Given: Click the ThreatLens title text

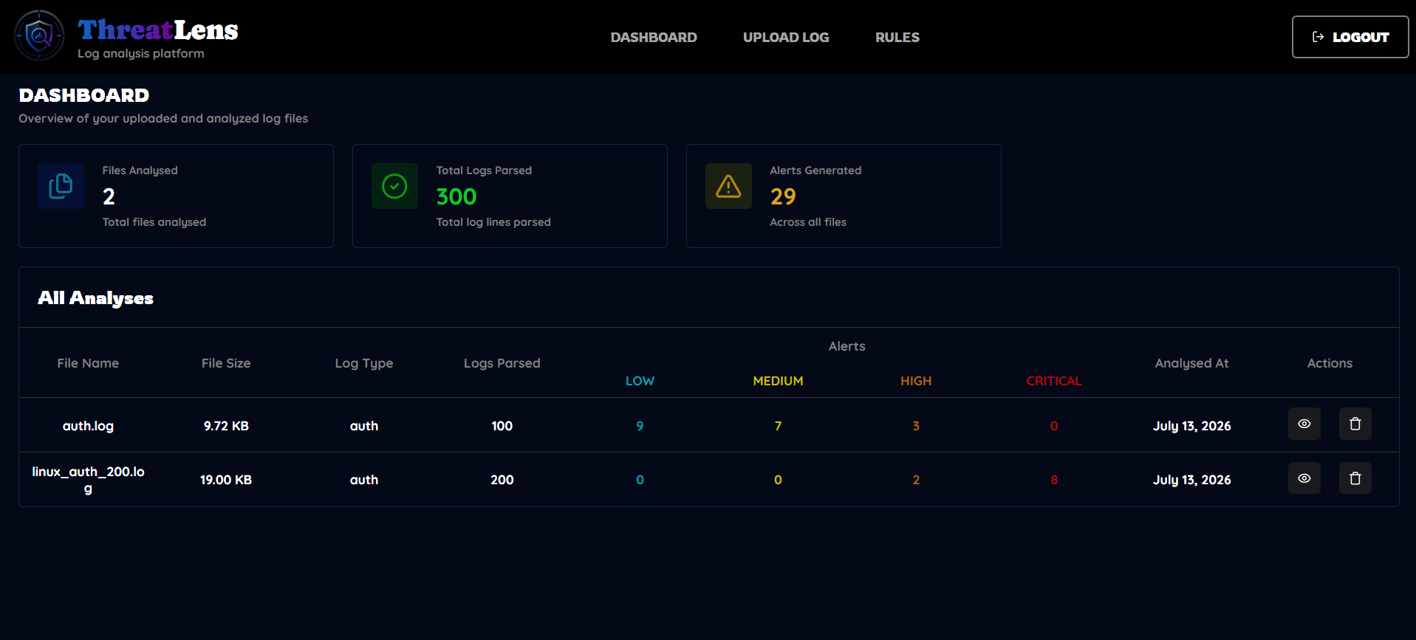Looking at the screenshot, I should (158, 30).
